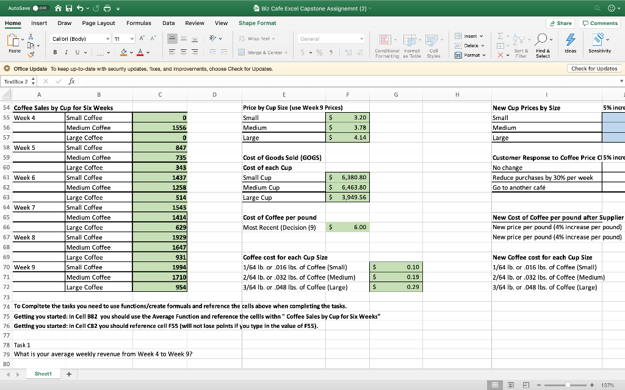The height and width of the screenshot is (390, 625).
Task: Decrease font size with smaller A
Action: 153,38
